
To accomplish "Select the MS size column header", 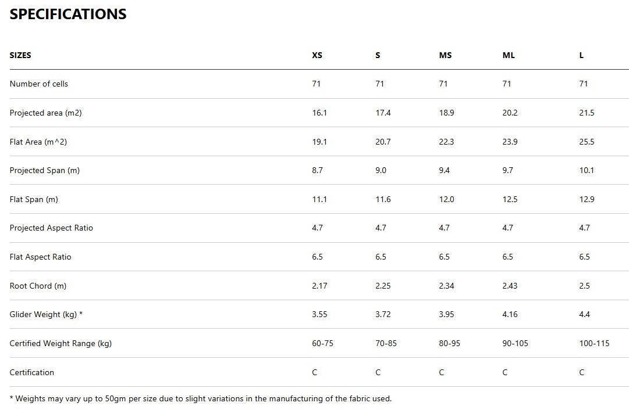I will tap(445, 55).
